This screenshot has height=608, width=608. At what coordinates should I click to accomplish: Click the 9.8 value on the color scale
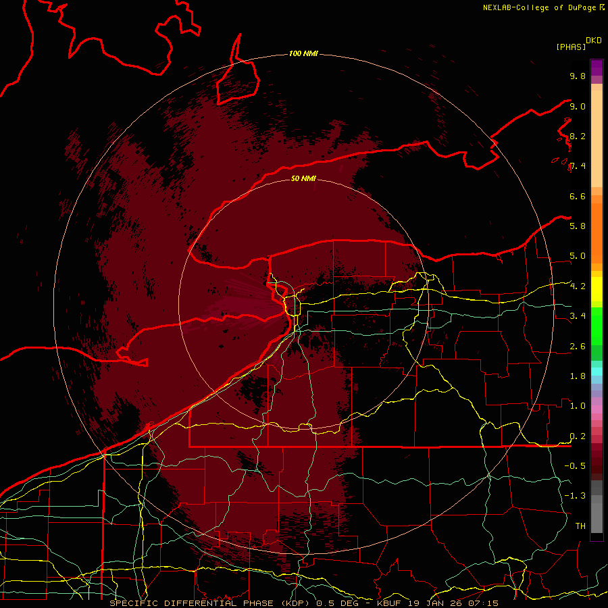tap(578, 76)
